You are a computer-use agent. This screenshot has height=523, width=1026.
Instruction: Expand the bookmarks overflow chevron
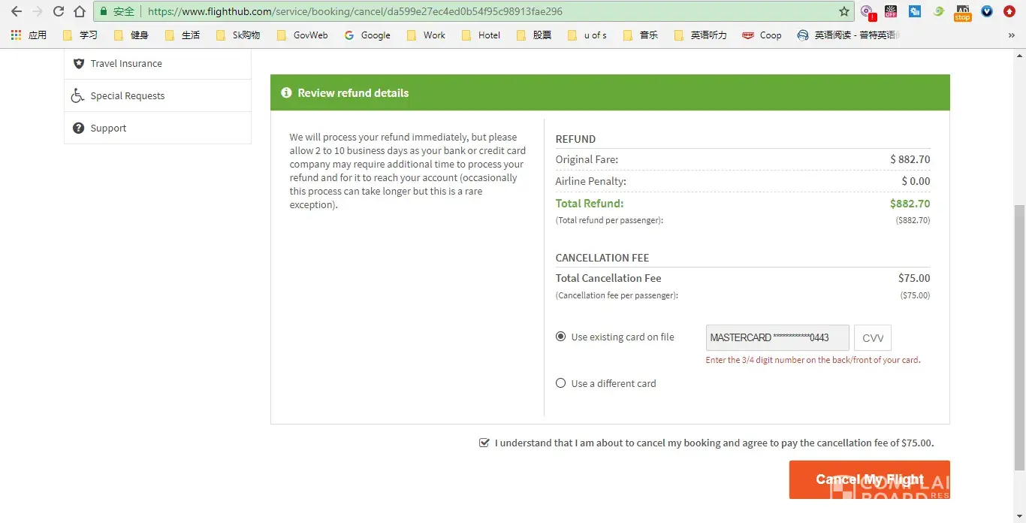tap(1011, 35)
